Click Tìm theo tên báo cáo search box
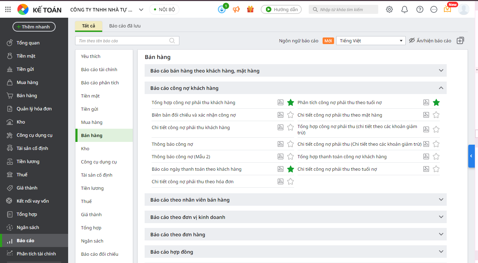This screenshot has width=478, height=263. pyautogui.click(x=127, y=41)
